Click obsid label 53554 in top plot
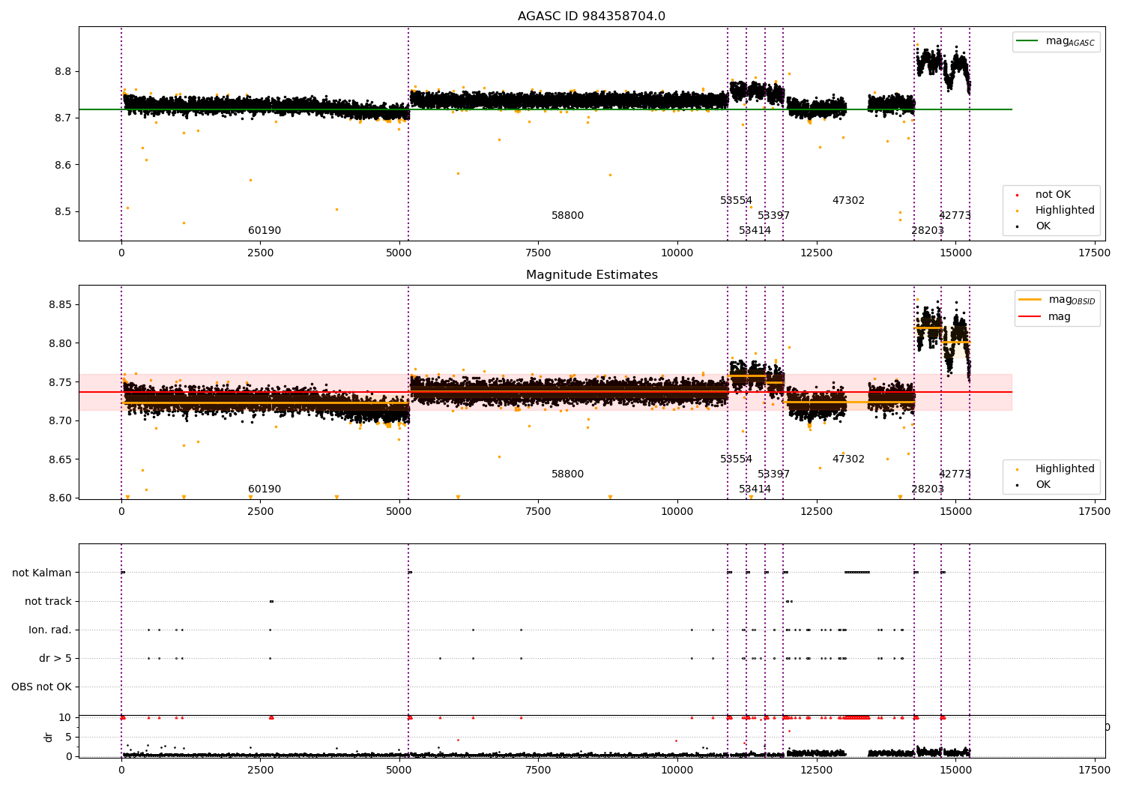Screen dimensions: 1124x787 click(x=736, y=200)
